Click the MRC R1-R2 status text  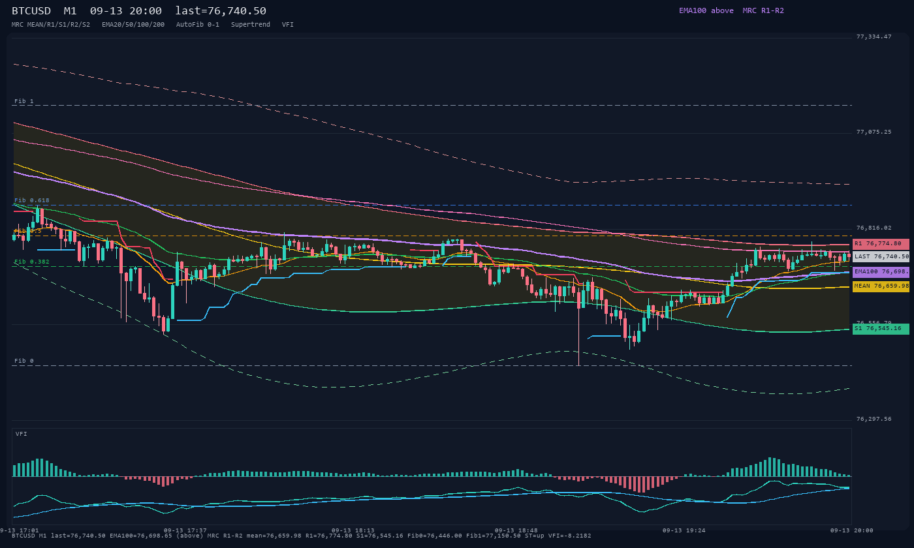[763, 10]
